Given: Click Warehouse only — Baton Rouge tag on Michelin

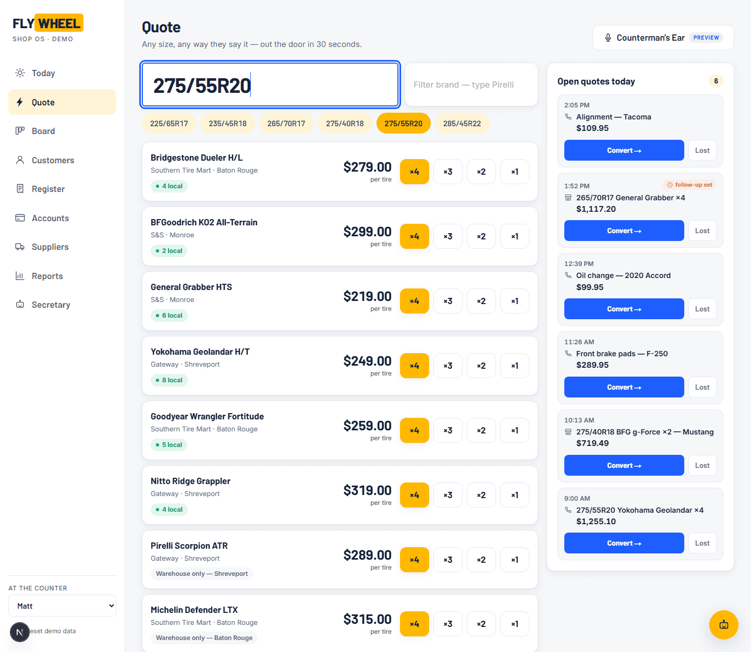Looking at the screenshot, I should [204, 638].
